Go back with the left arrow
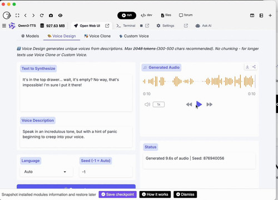The width and height of the screenshot is (278, 200). 26,16
